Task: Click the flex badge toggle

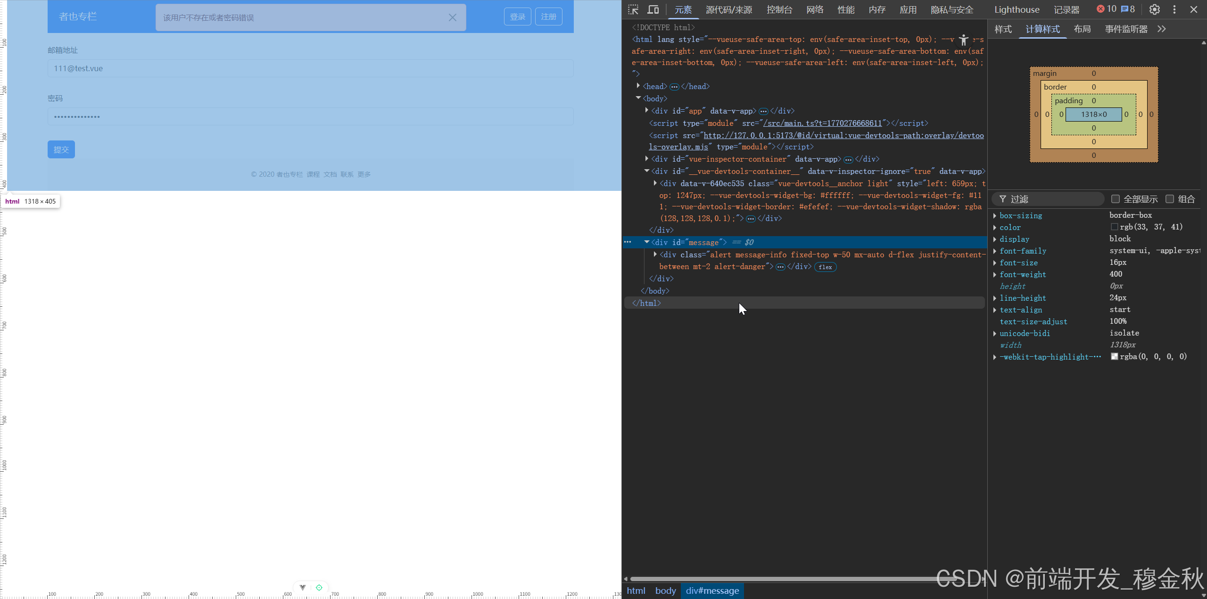Action: coord(825,267)
